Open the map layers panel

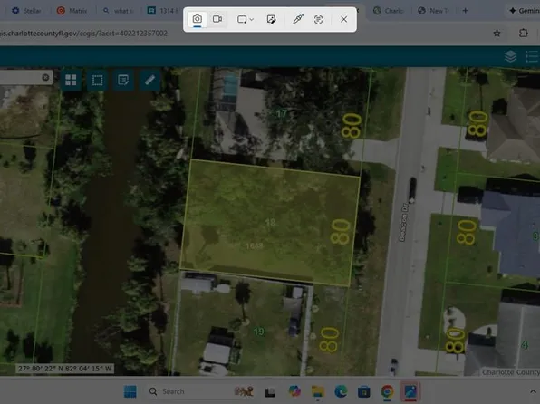pyautogui.click(x=510, y=56)
